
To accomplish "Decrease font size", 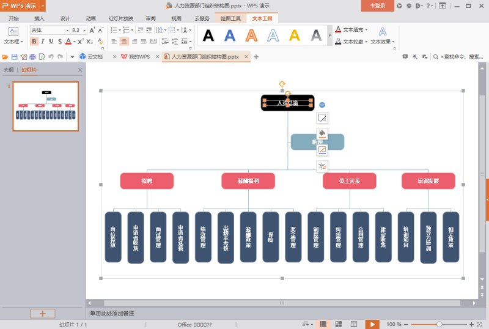I will point(100,31).
